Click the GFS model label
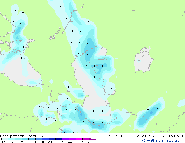185x143 pixels. coord(44,136)
